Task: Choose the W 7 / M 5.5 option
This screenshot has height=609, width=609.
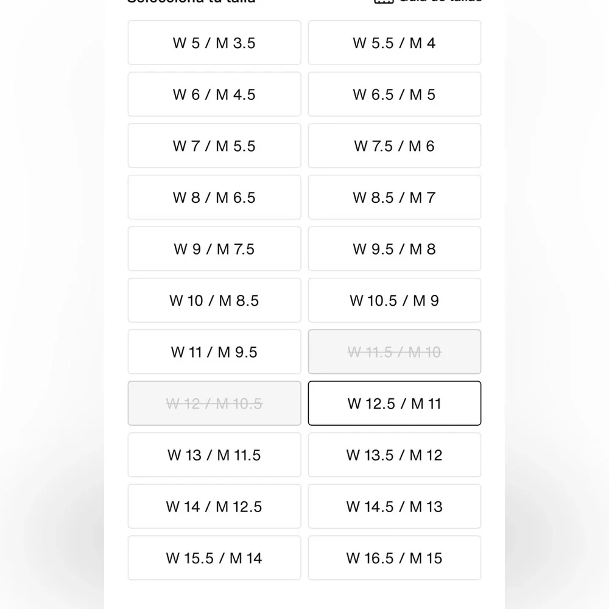Action: [214, 146]
